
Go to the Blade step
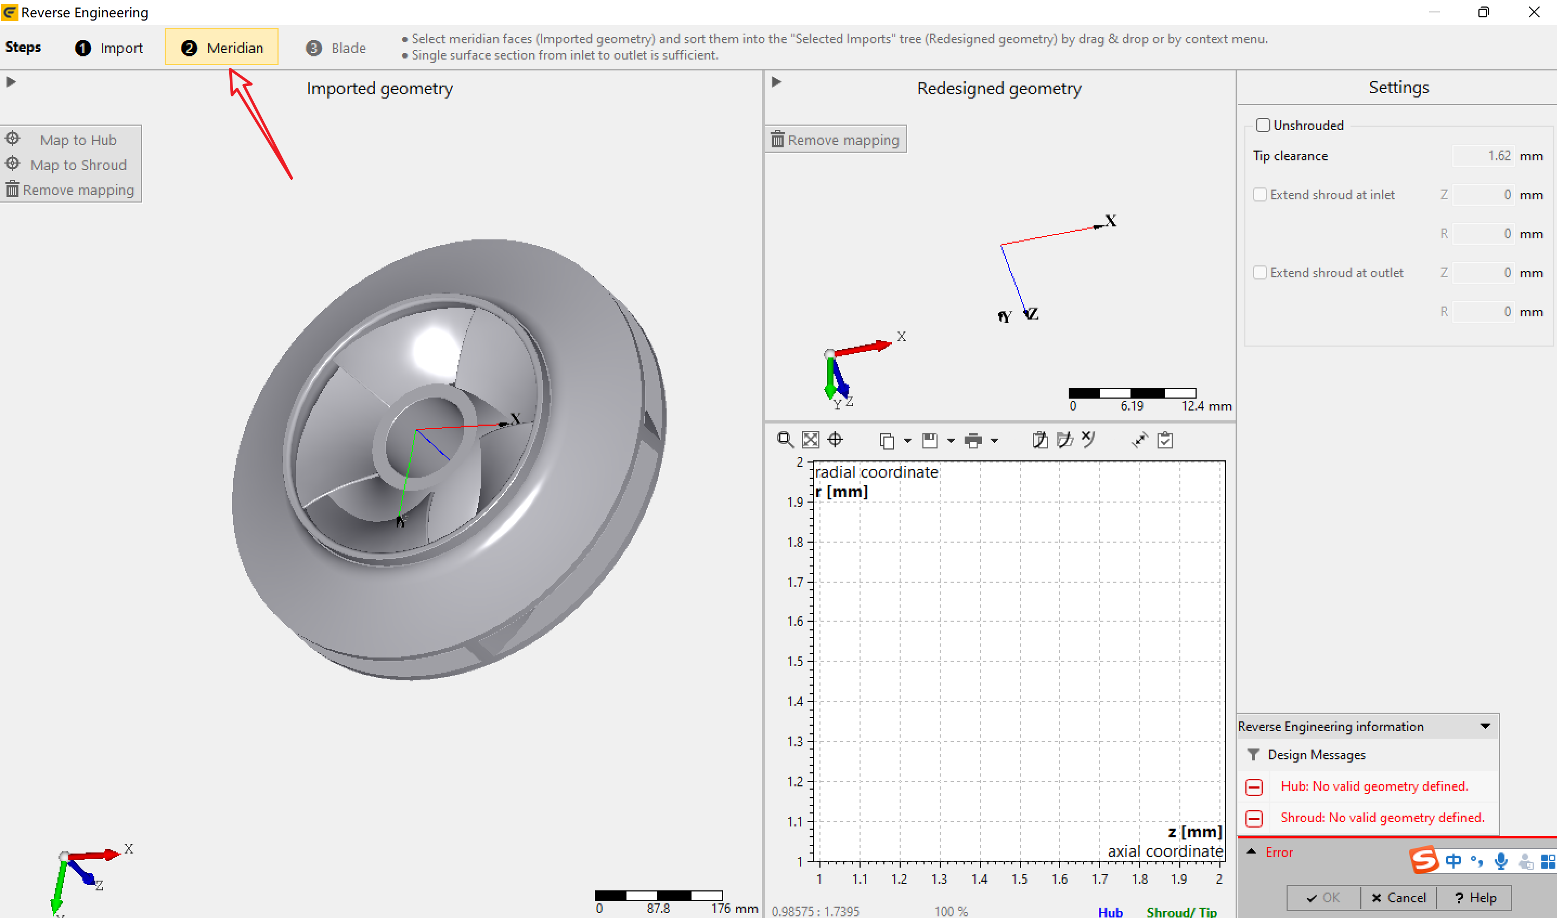(x=335, y=48)
